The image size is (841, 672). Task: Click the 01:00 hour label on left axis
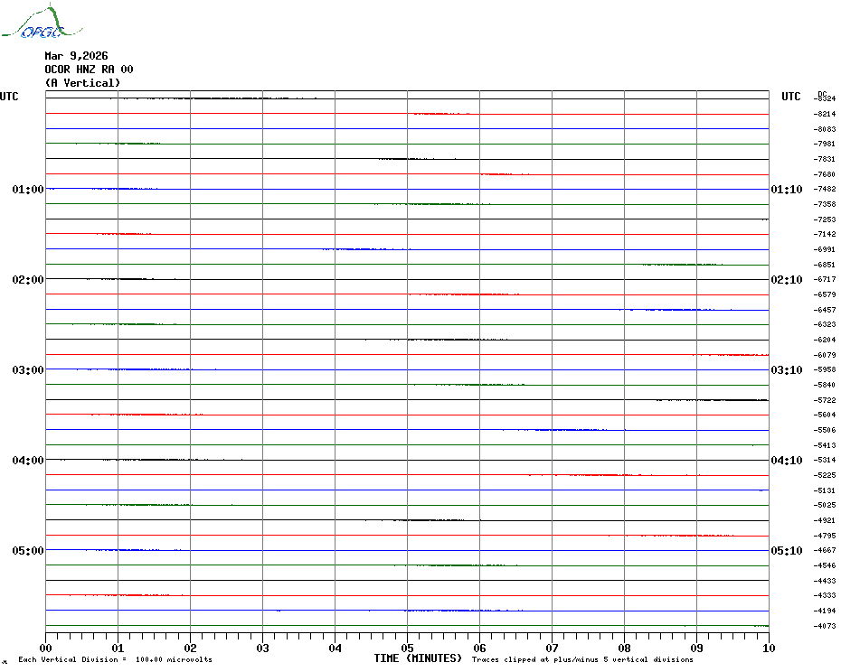pyautogui.click(x=28, y=190)
